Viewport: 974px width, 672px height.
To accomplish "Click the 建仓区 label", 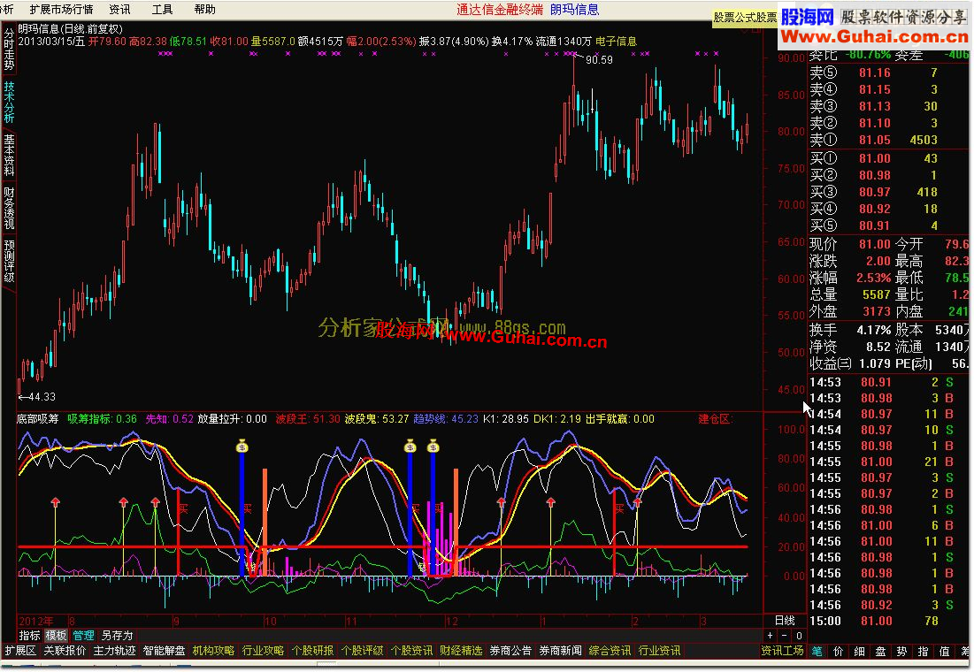I will (715, 418).
